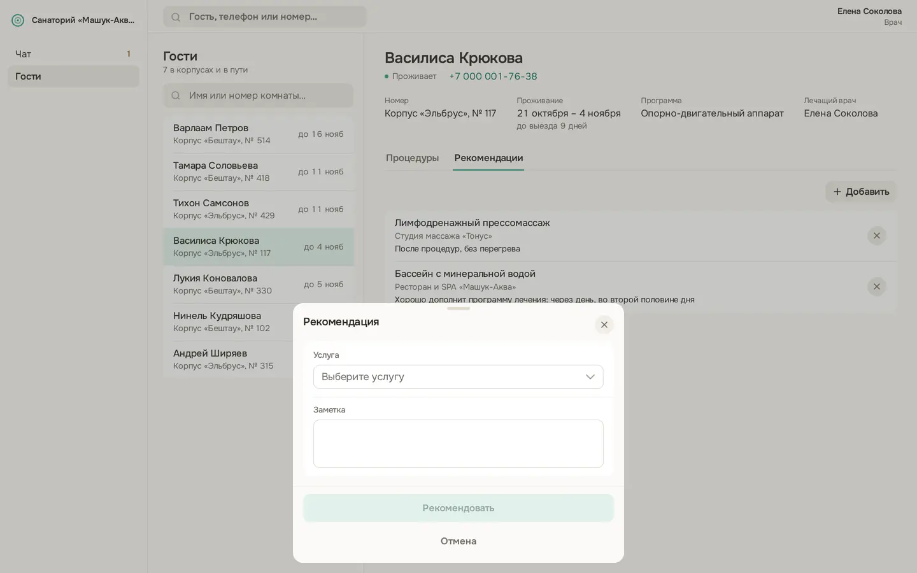Viewport: 917px width, 573px height.
Task: Cancel the dialog with Отмена
Action: (458, 541)
